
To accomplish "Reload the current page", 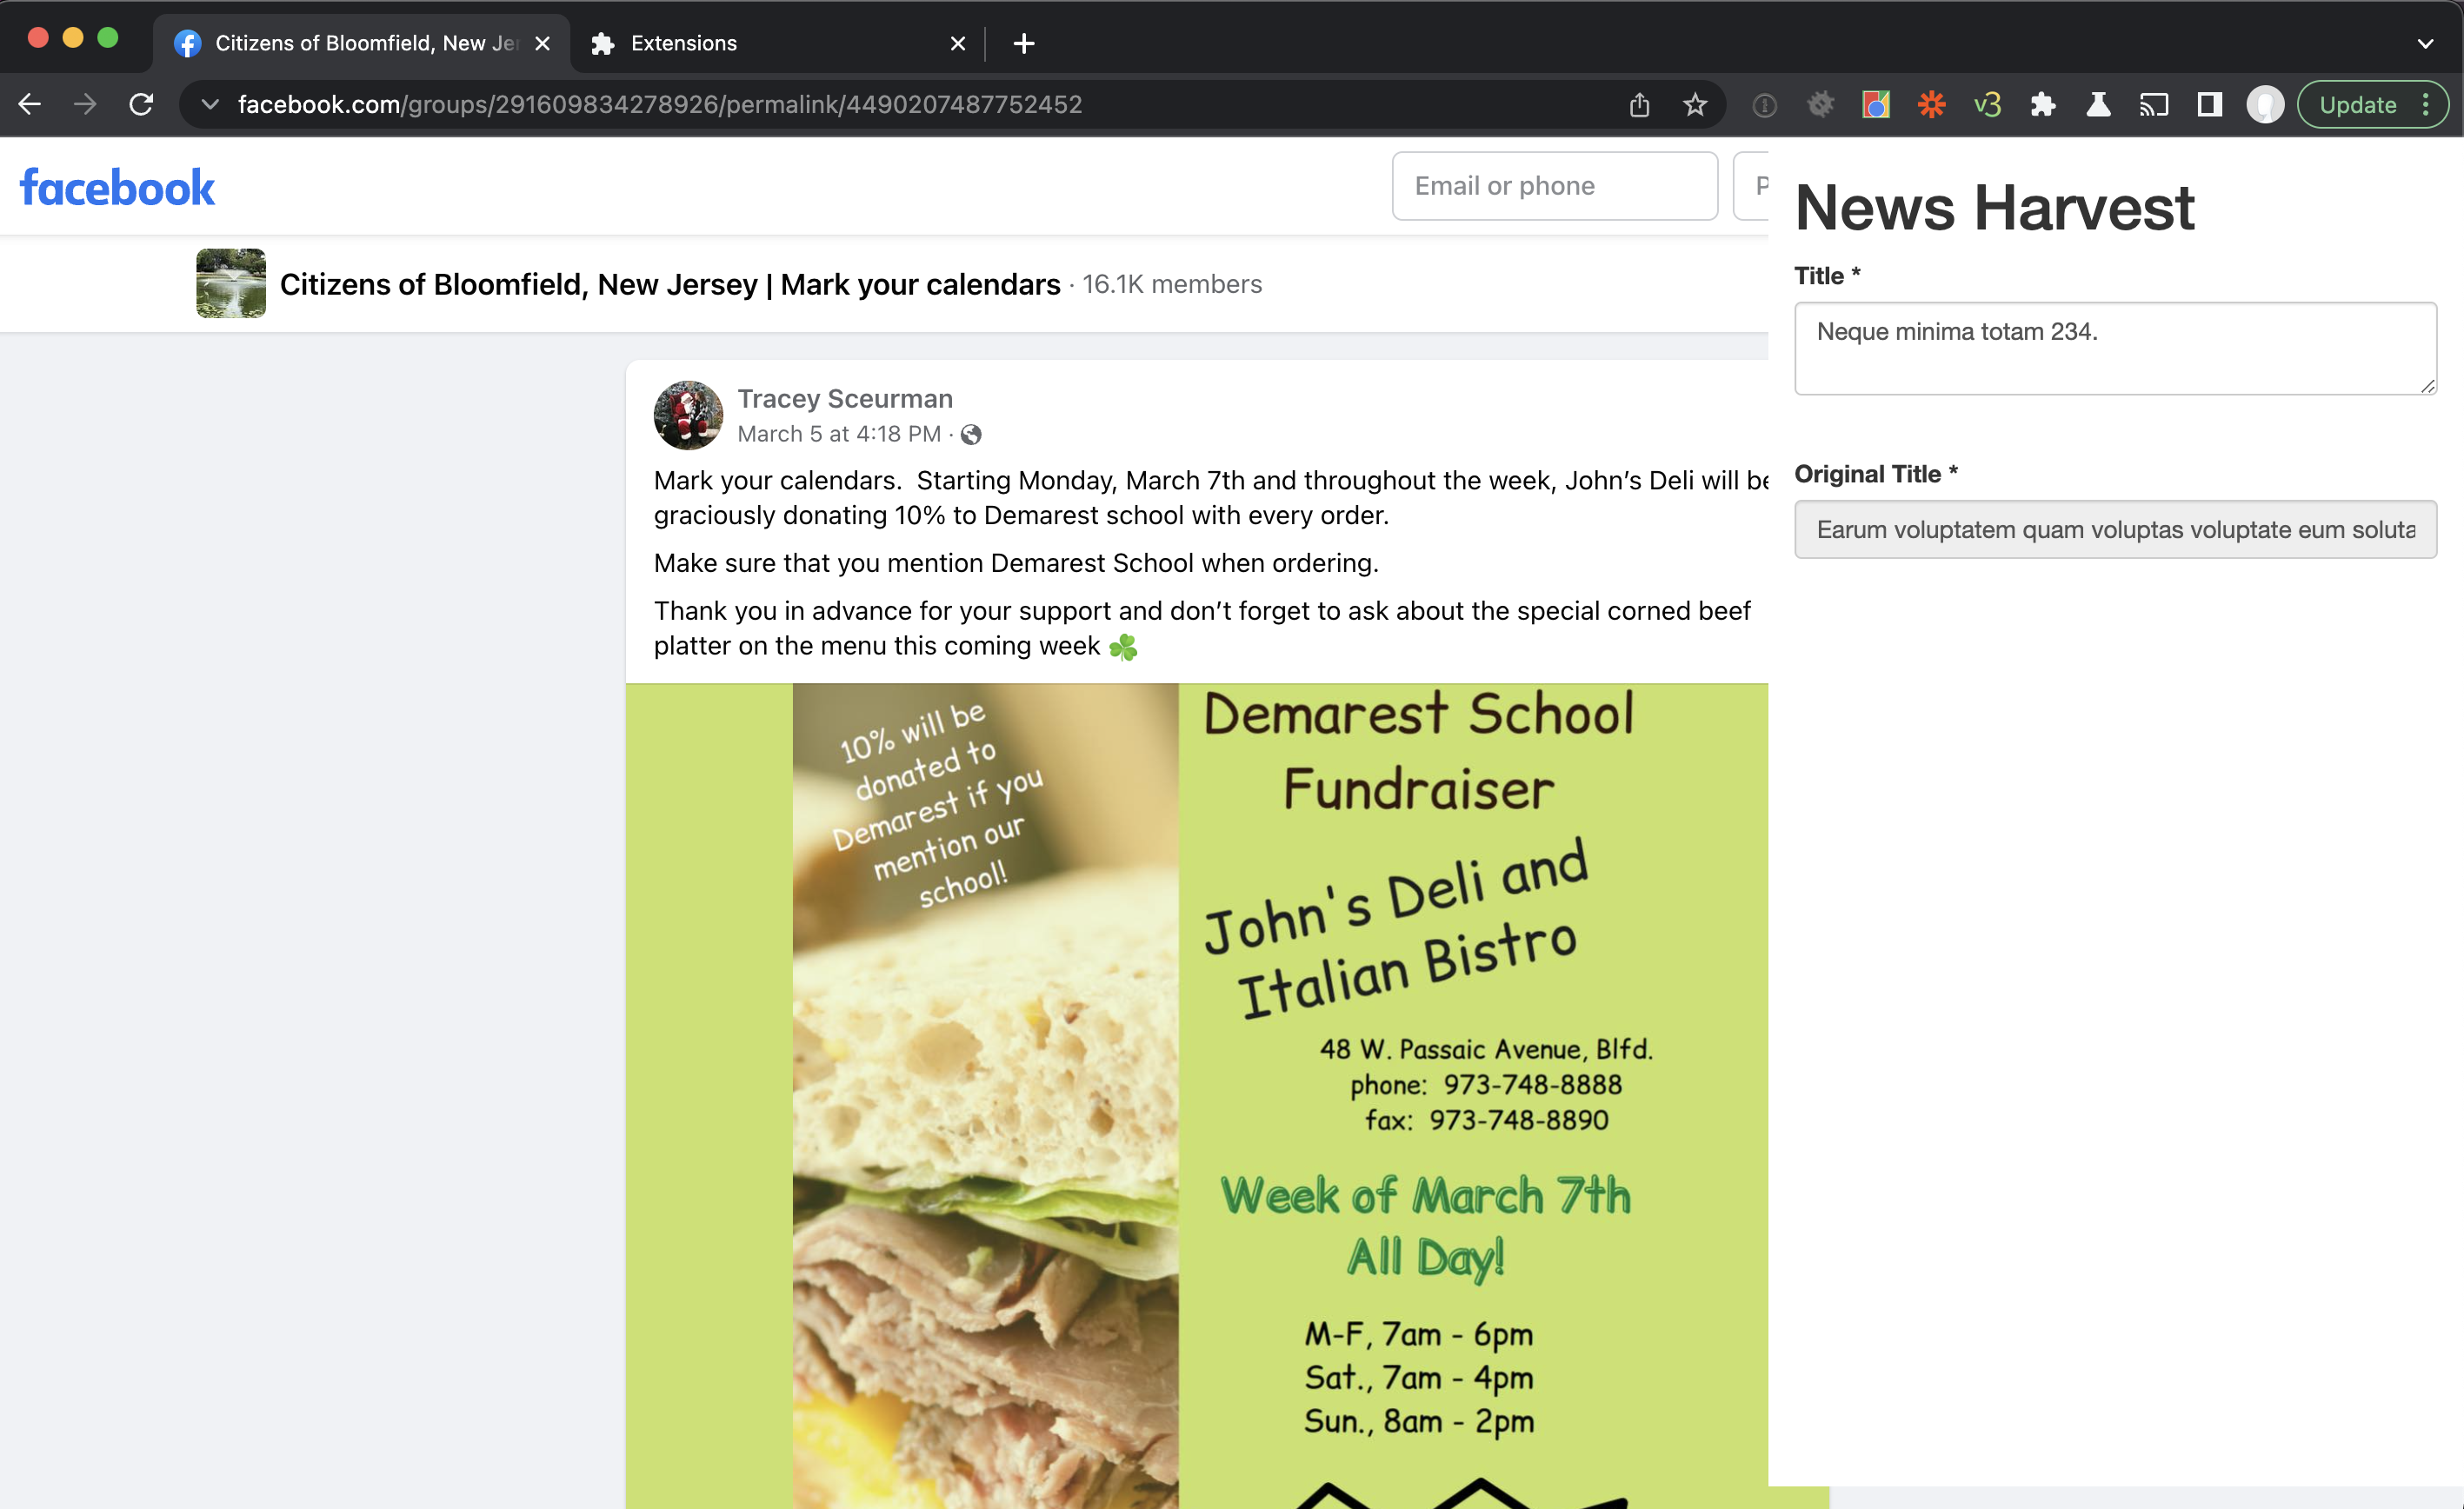I will (x=141, y=105).
